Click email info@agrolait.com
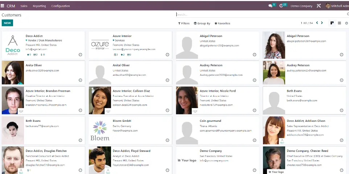The image size is (349, 174). pyautogui.click(x=36, y=49)
